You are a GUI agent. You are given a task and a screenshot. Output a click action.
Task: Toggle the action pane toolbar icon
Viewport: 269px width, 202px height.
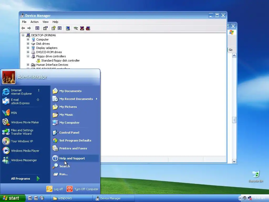point(60,28)
